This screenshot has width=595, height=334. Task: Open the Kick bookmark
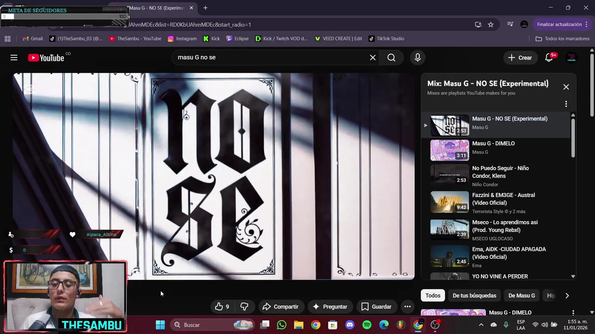click(x=211, y=39)
